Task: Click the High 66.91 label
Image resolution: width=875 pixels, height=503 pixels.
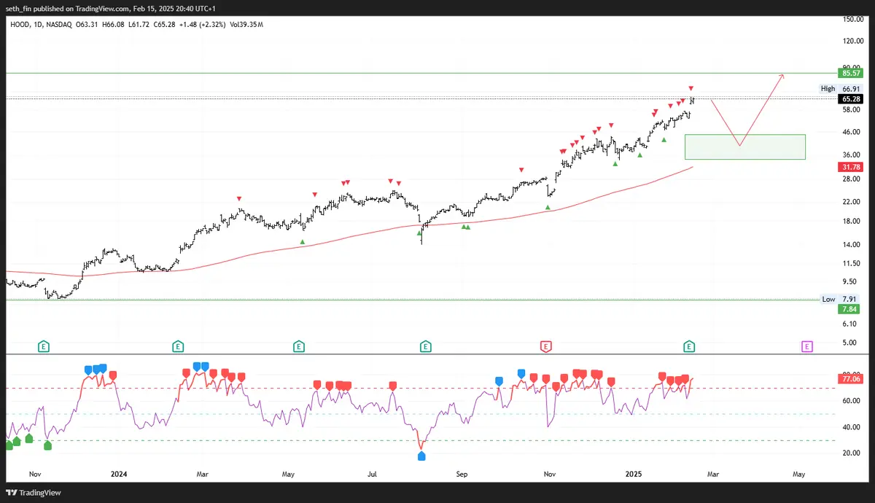Action: [840, 89]
